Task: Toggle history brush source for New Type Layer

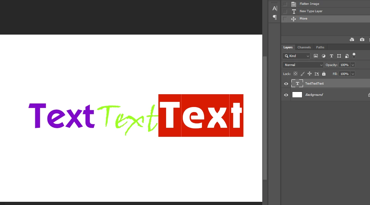Action: [285, 11]
